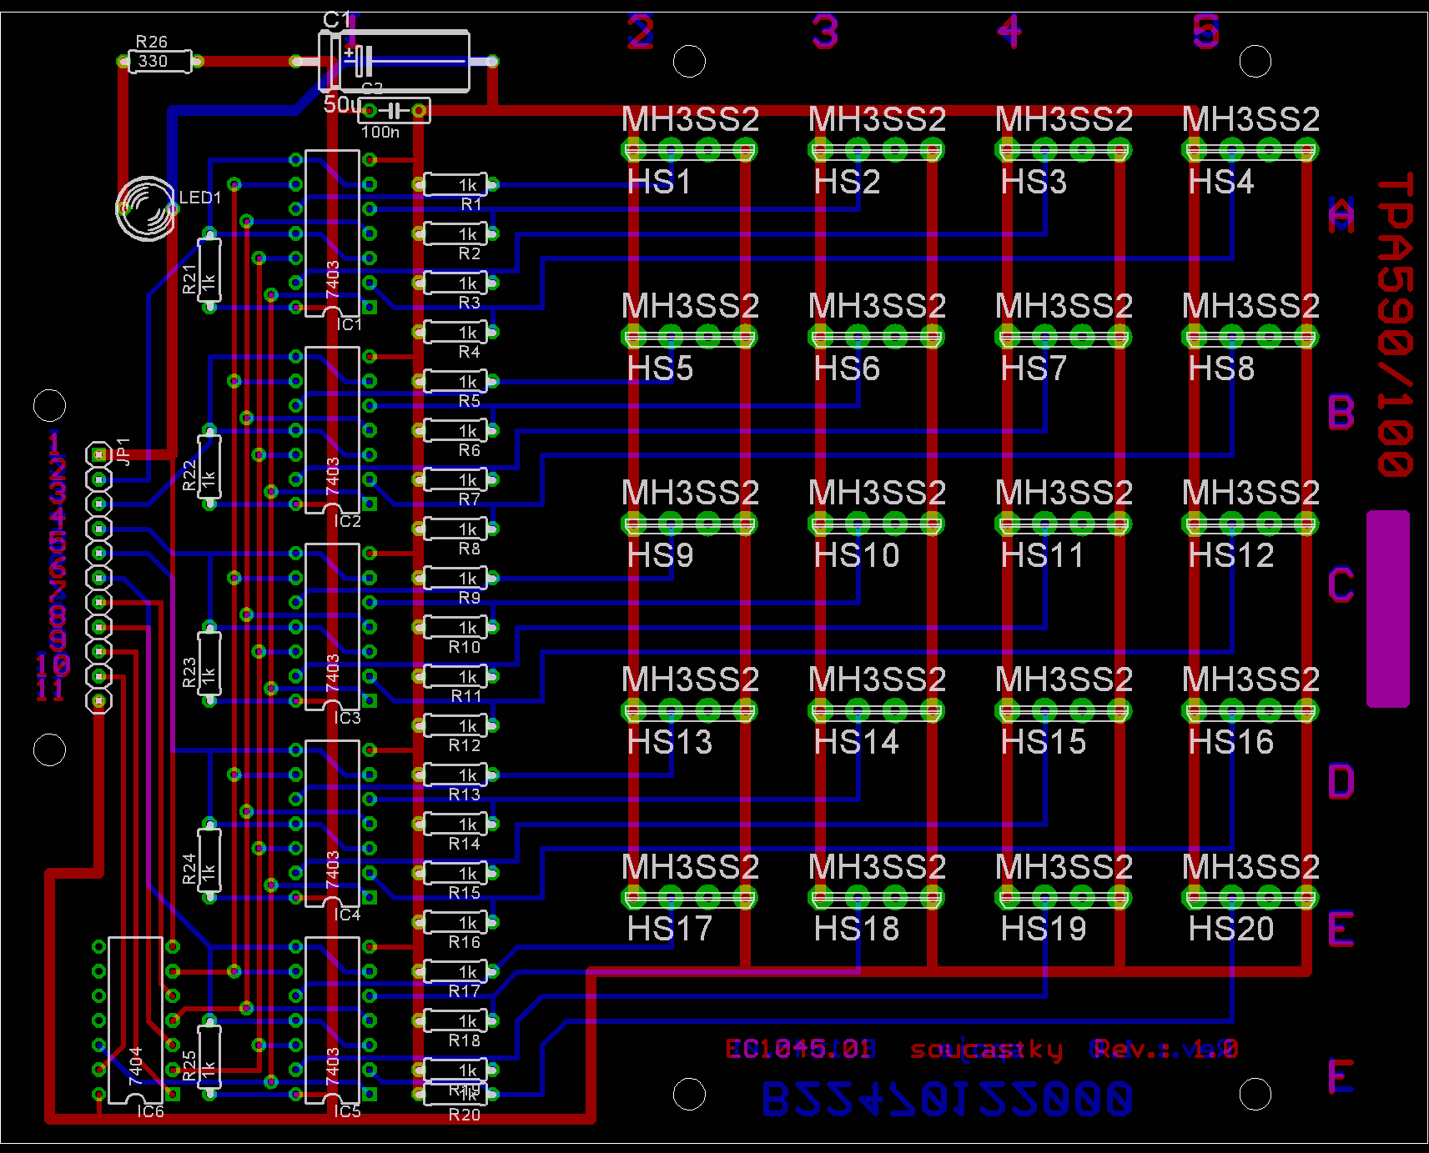Click the HS11 sensor footprint

coord(1063,524)
